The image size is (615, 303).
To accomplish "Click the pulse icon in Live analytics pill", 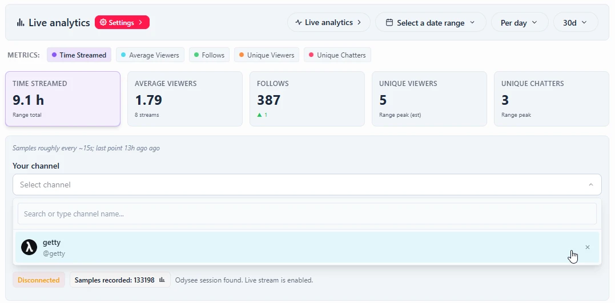I will tap(299, 22).
